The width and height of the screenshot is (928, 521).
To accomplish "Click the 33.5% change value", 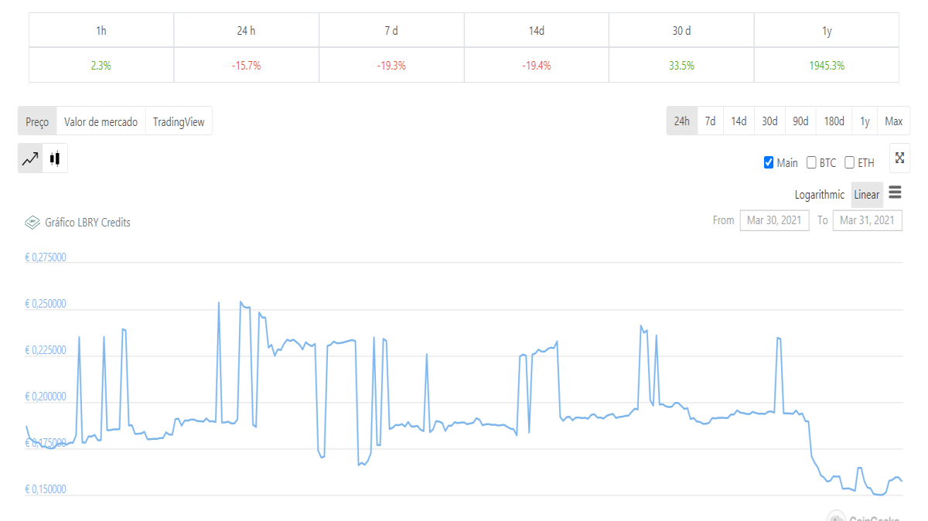I will click(x=681, y=66).
